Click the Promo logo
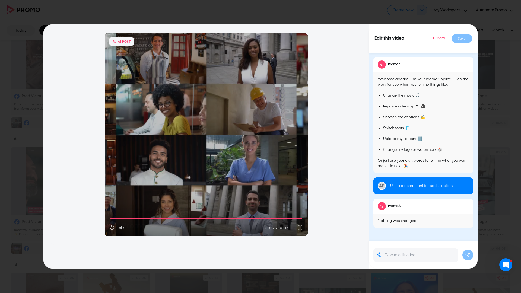This screenshot has width=521, height=293. (23, 10)
